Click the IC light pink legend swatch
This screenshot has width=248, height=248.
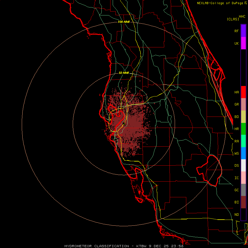(x=243, y=178)
